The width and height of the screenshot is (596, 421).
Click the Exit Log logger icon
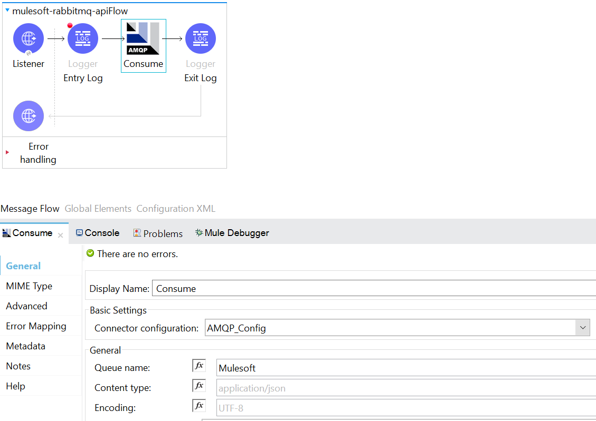click(200, 38)
